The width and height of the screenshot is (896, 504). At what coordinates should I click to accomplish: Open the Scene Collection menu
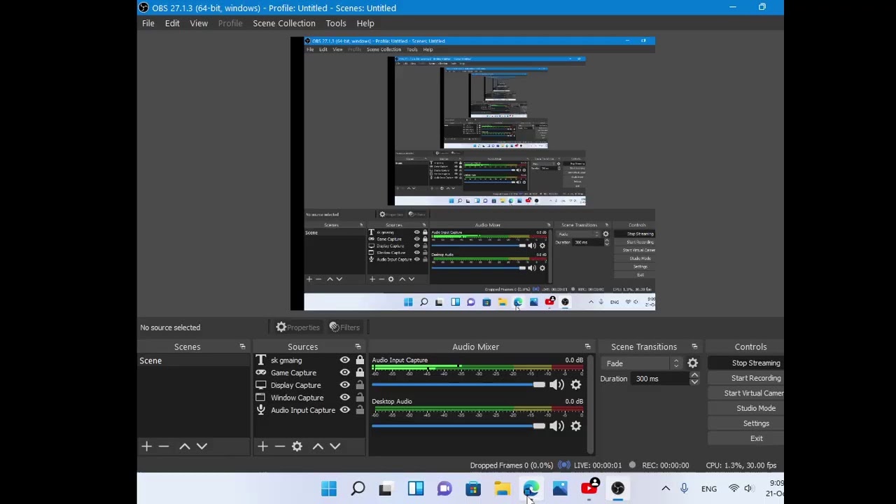(284, 23)
